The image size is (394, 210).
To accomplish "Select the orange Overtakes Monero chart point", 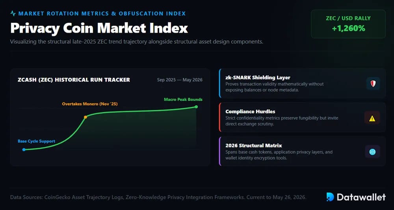I will (x=85, y=117).
